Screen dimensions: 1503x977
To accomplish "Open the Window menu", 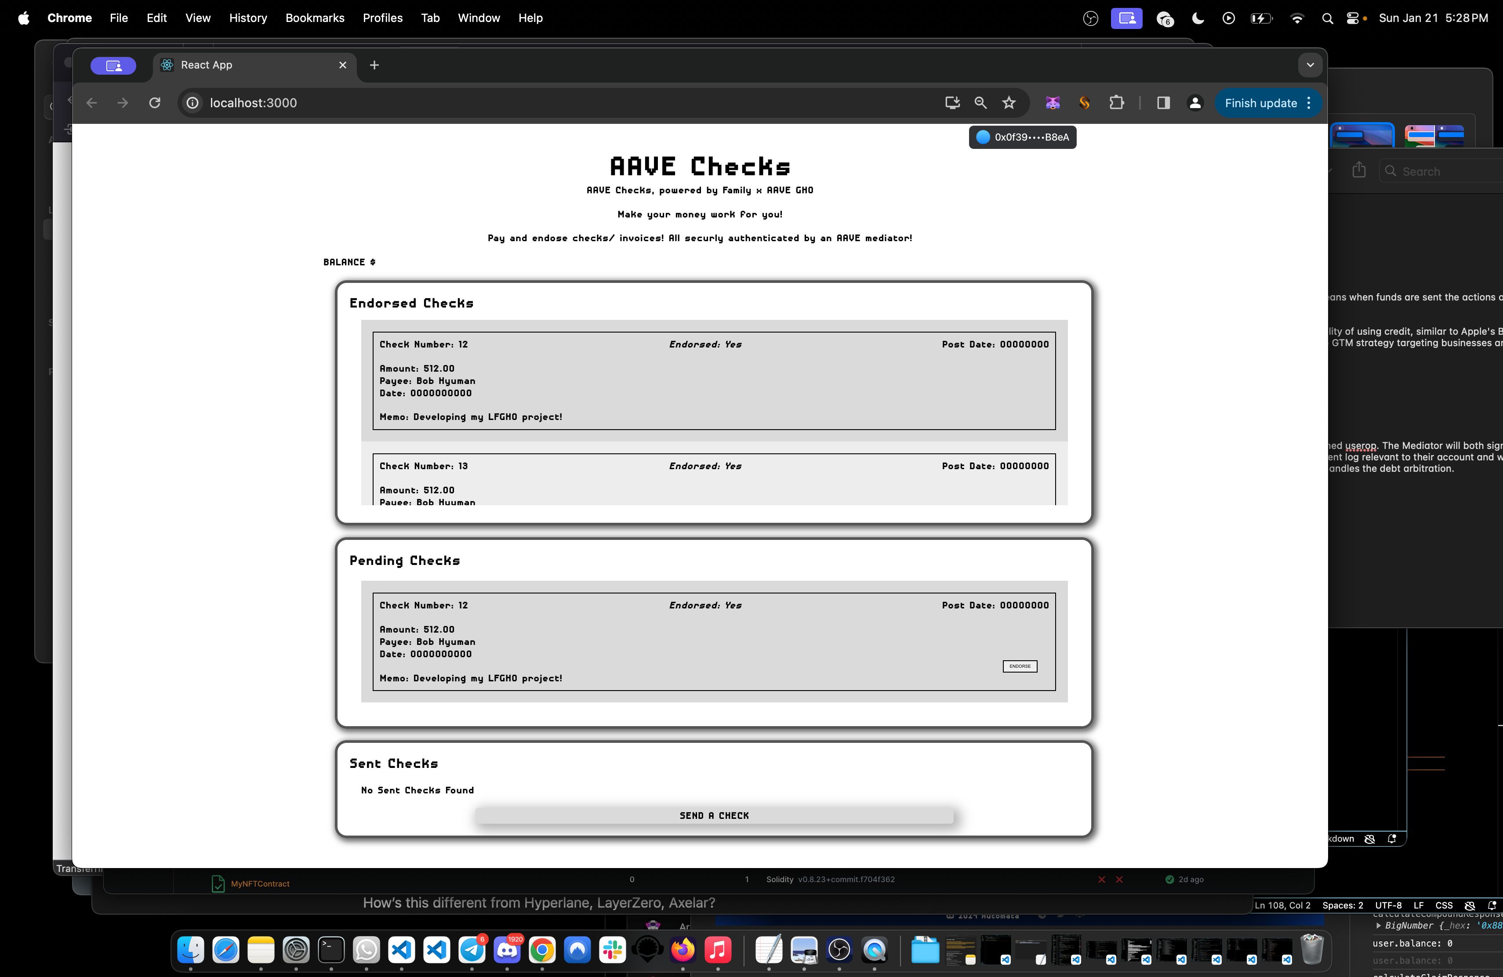I will [x=479, y=18].
